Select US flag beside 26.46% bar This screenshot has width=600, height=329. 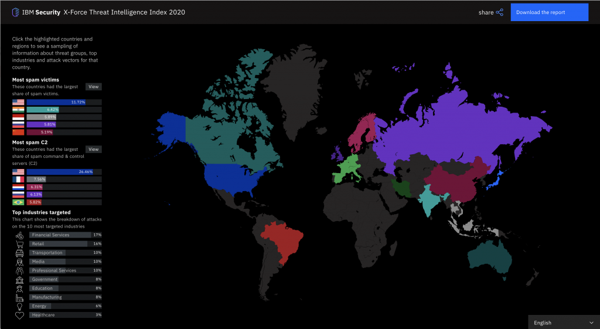point(18,172)
